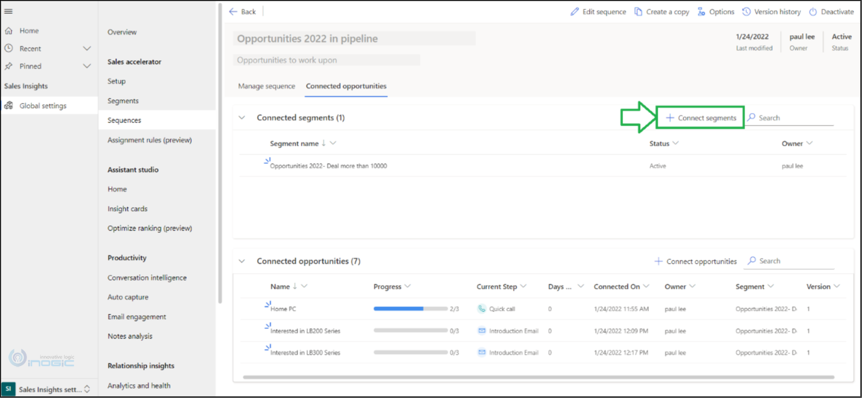This screenshot has width=862, height=398.
Task: Click the Back arrow icon
Action: [233, 12]
